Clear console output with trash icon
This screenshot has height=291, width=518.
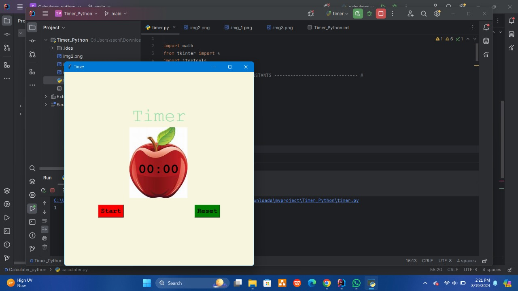(x=45, y=247)
